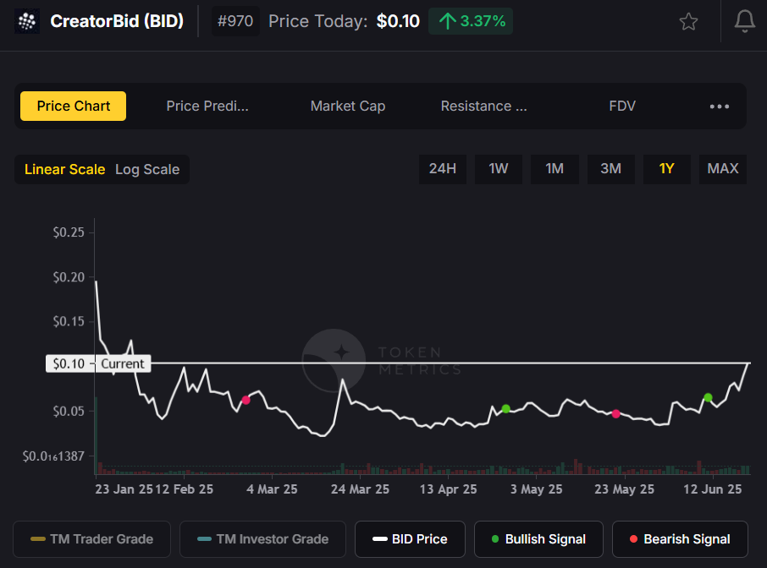Open more tabs via three-dots icon
Image resolution: width=767 pixels, height=568 pixels.
click(x=719, y=106)
